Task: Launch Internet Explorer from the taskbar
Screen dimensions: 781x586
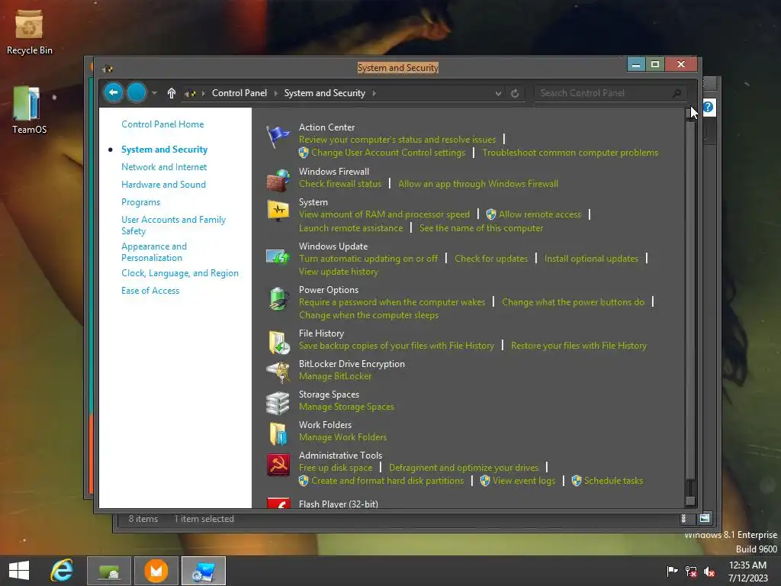Action: 62,571
